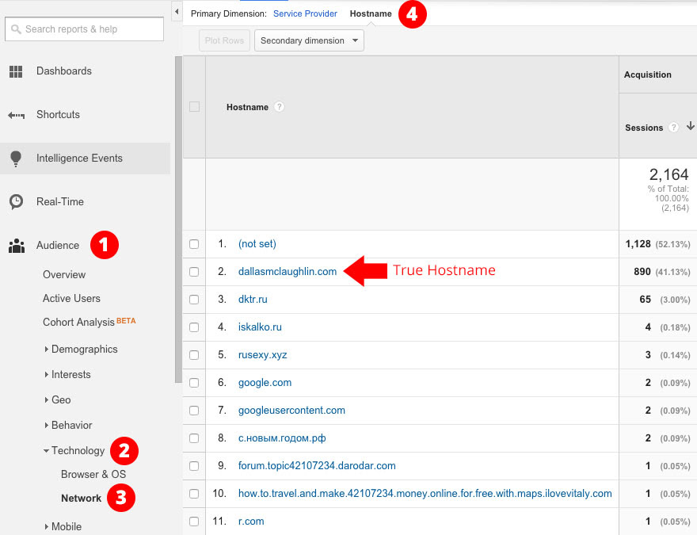Switch to the Service Provider tab

tap(305, 13)
